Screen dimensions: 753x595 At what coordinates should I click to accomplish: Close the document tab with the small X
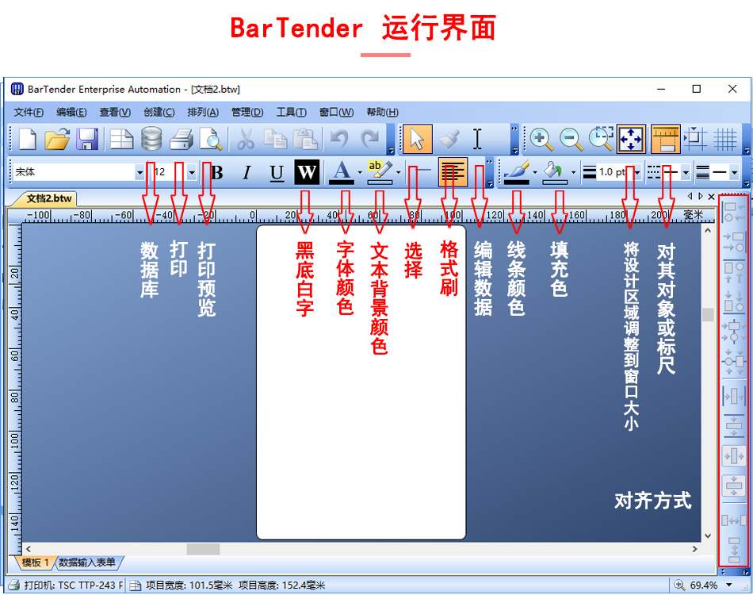pos(711,197)
